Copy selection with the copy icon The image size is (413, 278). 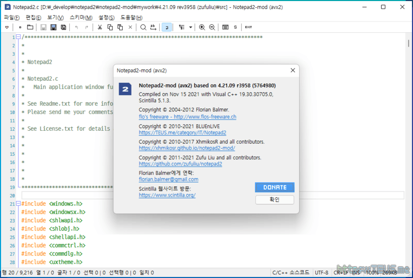[110, 27]
